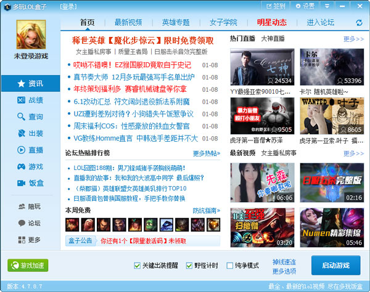The height and width of the screenshot is (292, 370).
Task: Select the fifth free champion icon
Action: point(135,225)
